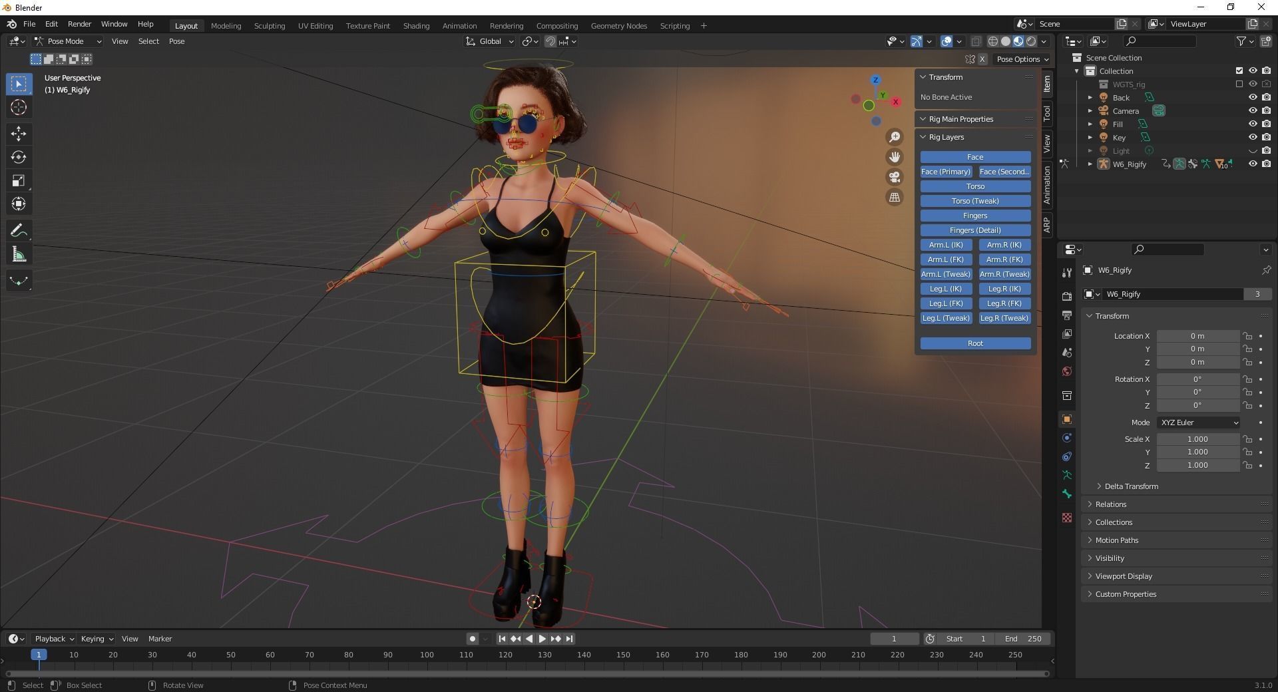Toggle the Torso (Tweak) rig layer
This screenshot has height=692, width=1278.
tap(975, 201)
